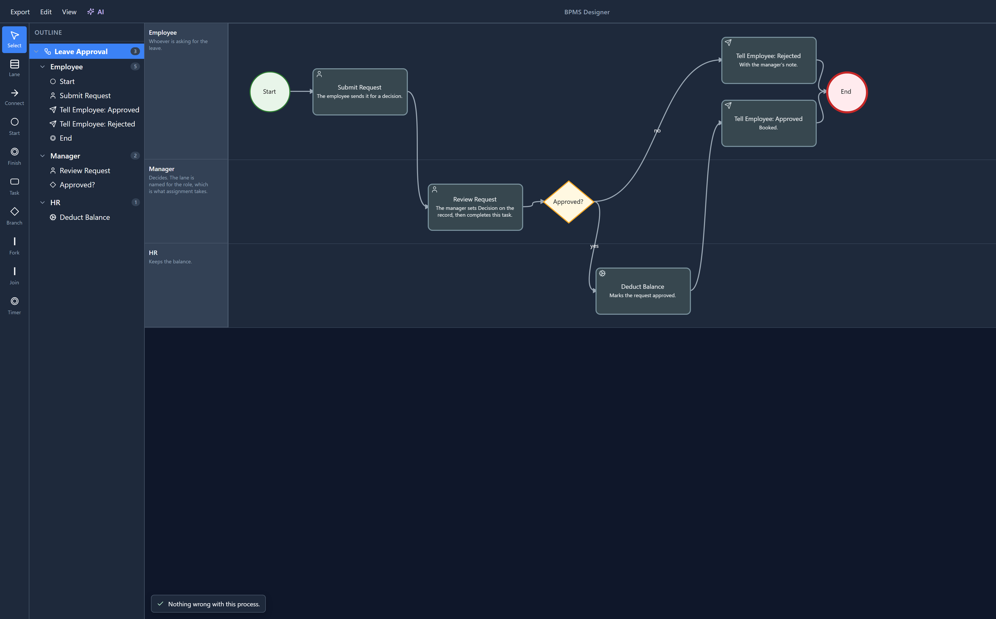Open the View menu

69,12
